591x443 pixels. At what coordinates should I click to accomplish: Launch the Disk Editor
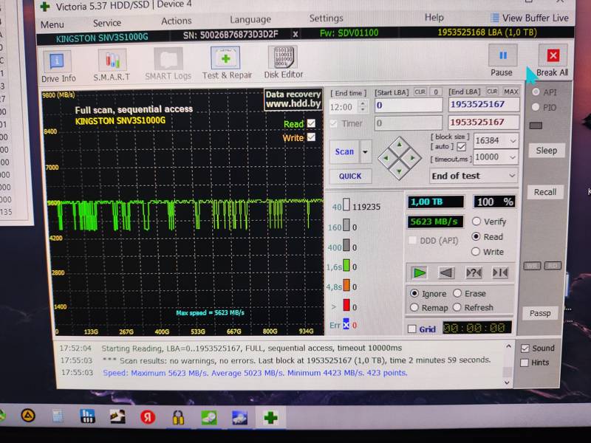[283, 63]
